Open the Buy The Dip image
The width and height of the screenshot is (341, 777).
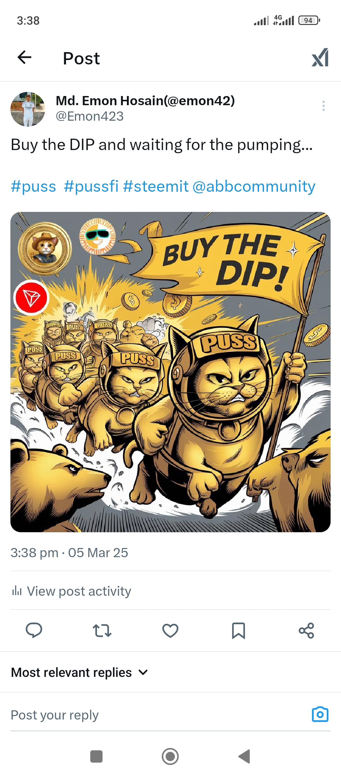pos(170,372)
